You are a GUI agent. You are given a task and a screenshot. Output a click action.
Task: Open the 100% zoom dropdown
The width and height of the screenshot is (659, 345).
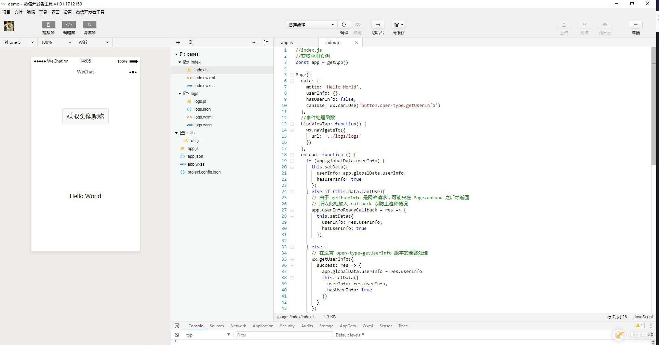tap(56, 42)
